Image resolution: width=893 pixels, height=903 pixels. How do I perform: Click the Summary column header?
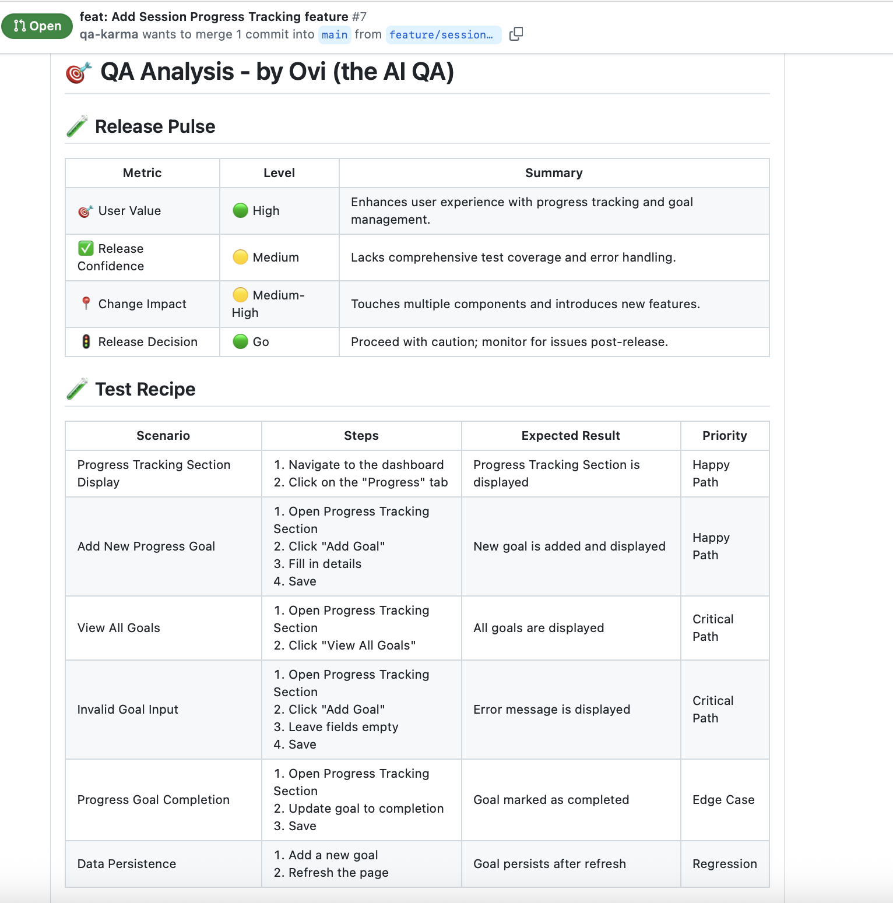[554, 173]
